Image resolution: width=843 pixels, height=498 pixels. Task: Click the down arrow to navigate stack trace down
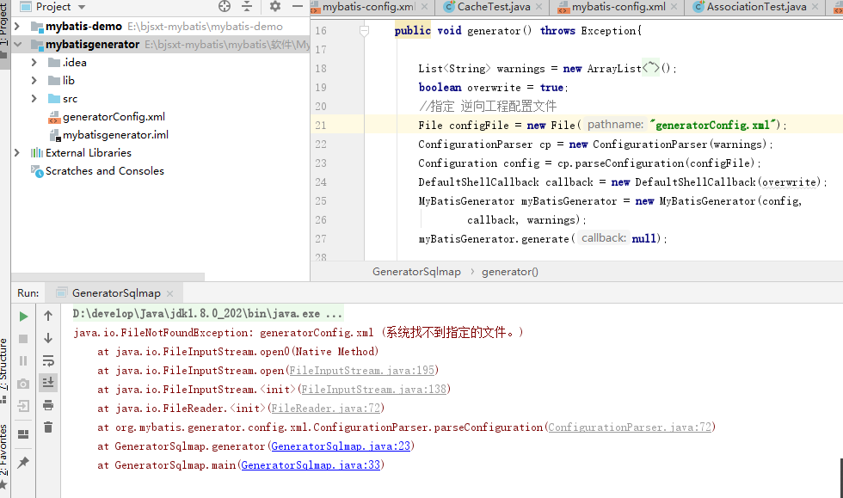coord(48,338)
